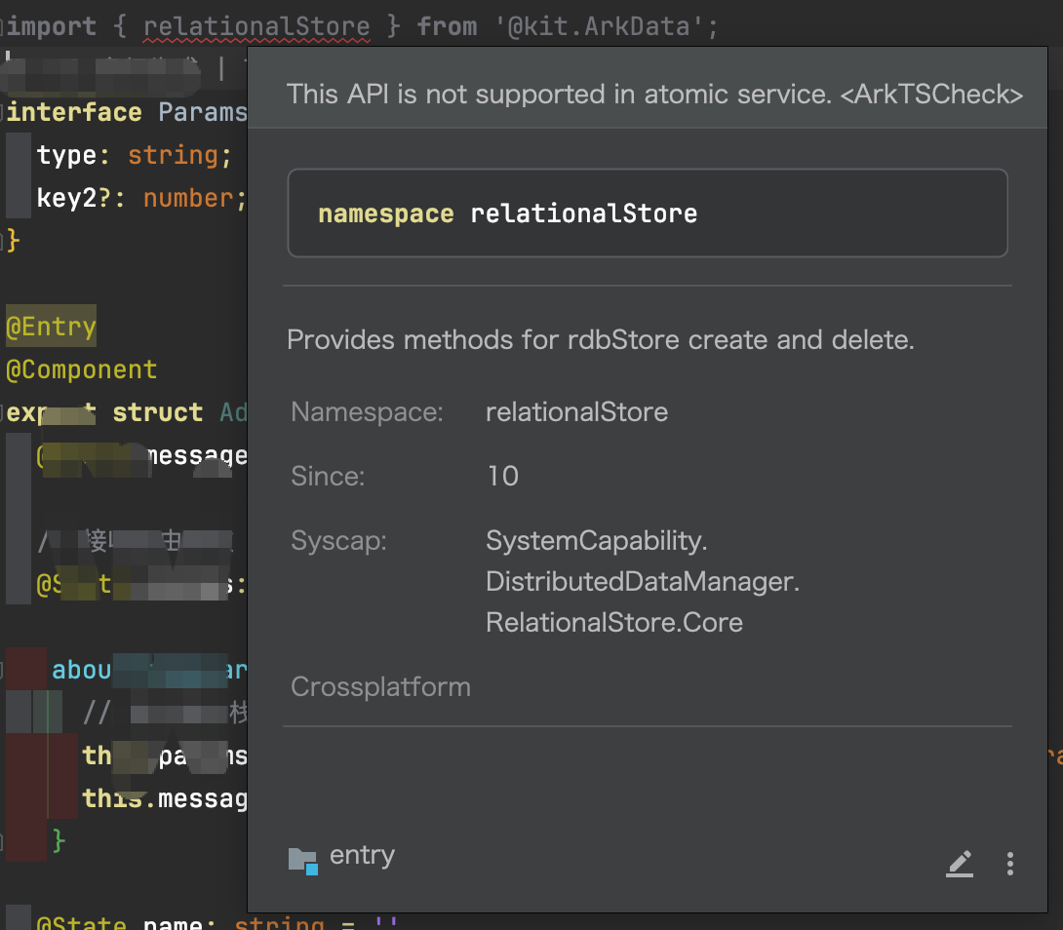
Task: Click the @Entry decorator
Action: coord(51,328)
